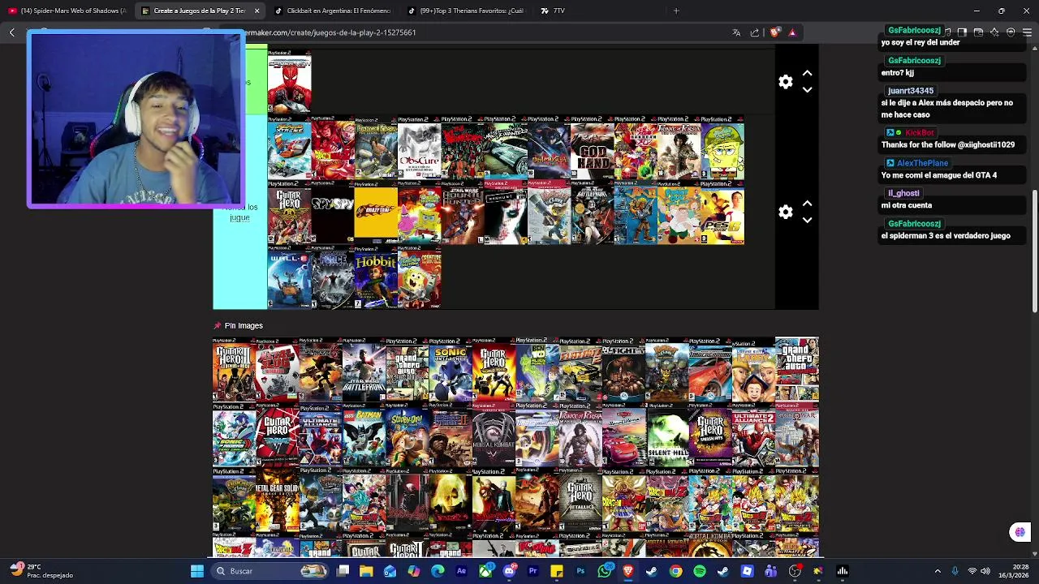Click the browser translate page icon
The height and width of the screenshot is (584, 1039).
(736, 32)
